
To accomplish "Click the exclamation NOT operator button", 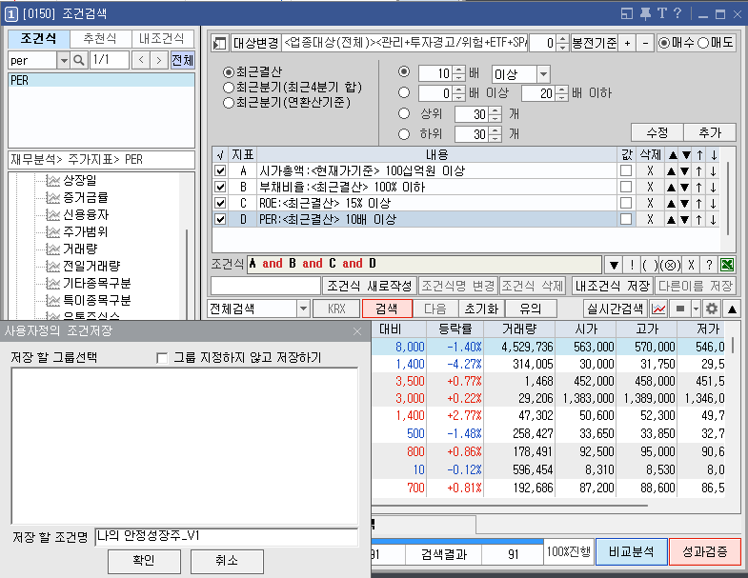I will pos(632,265).
